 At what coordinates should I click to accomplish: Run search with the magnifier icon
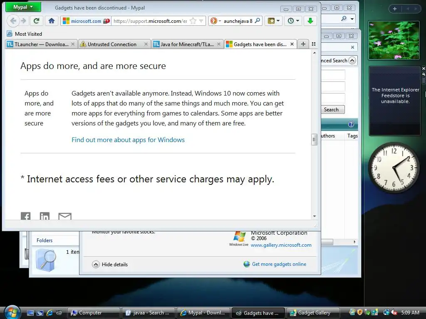click(258, 21)
